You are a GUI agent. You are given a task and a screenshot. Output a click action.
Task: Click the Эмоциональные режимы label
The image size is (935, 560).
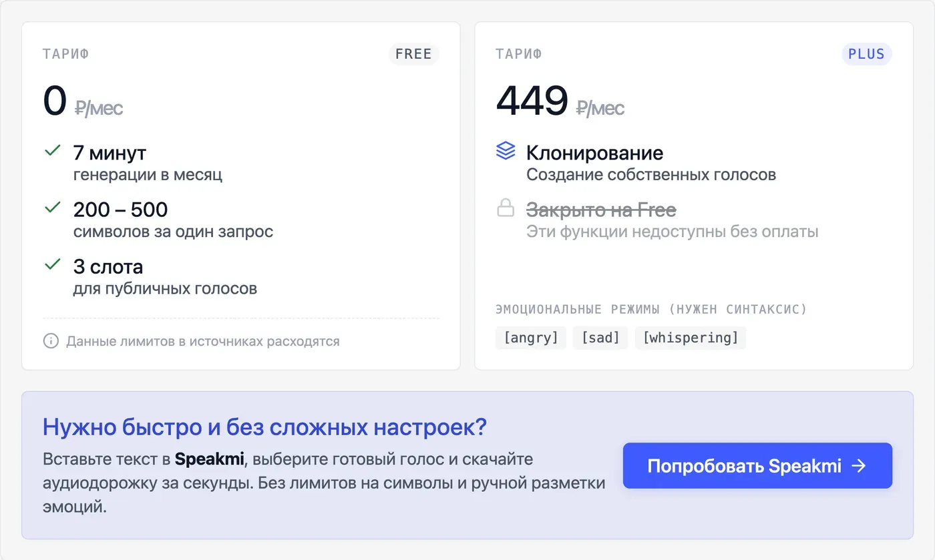click(651, 309)
